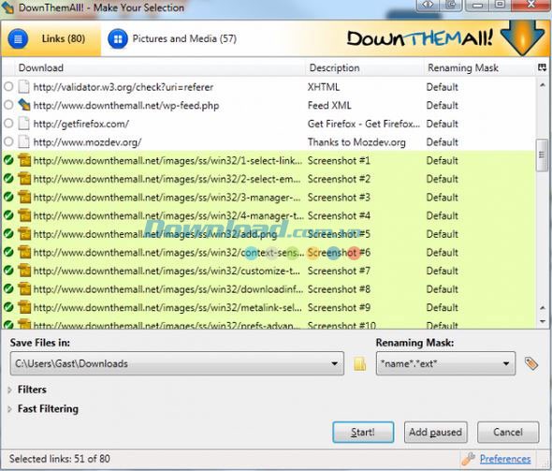The height and width of the screenshot is (471, 552).
Task: Select the mozdev.org link radio
Action: [x=8, y=141]
